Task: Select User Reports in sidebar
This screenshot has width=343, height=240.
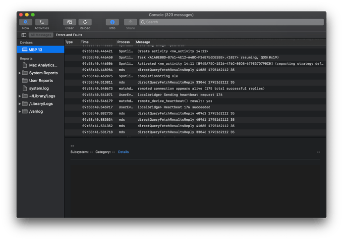Action: pyautogui.click(x=41, y=81)
